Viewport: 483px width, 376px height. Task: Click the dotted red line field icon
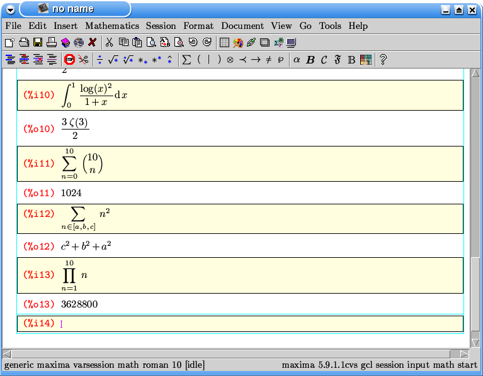[52, 59]
